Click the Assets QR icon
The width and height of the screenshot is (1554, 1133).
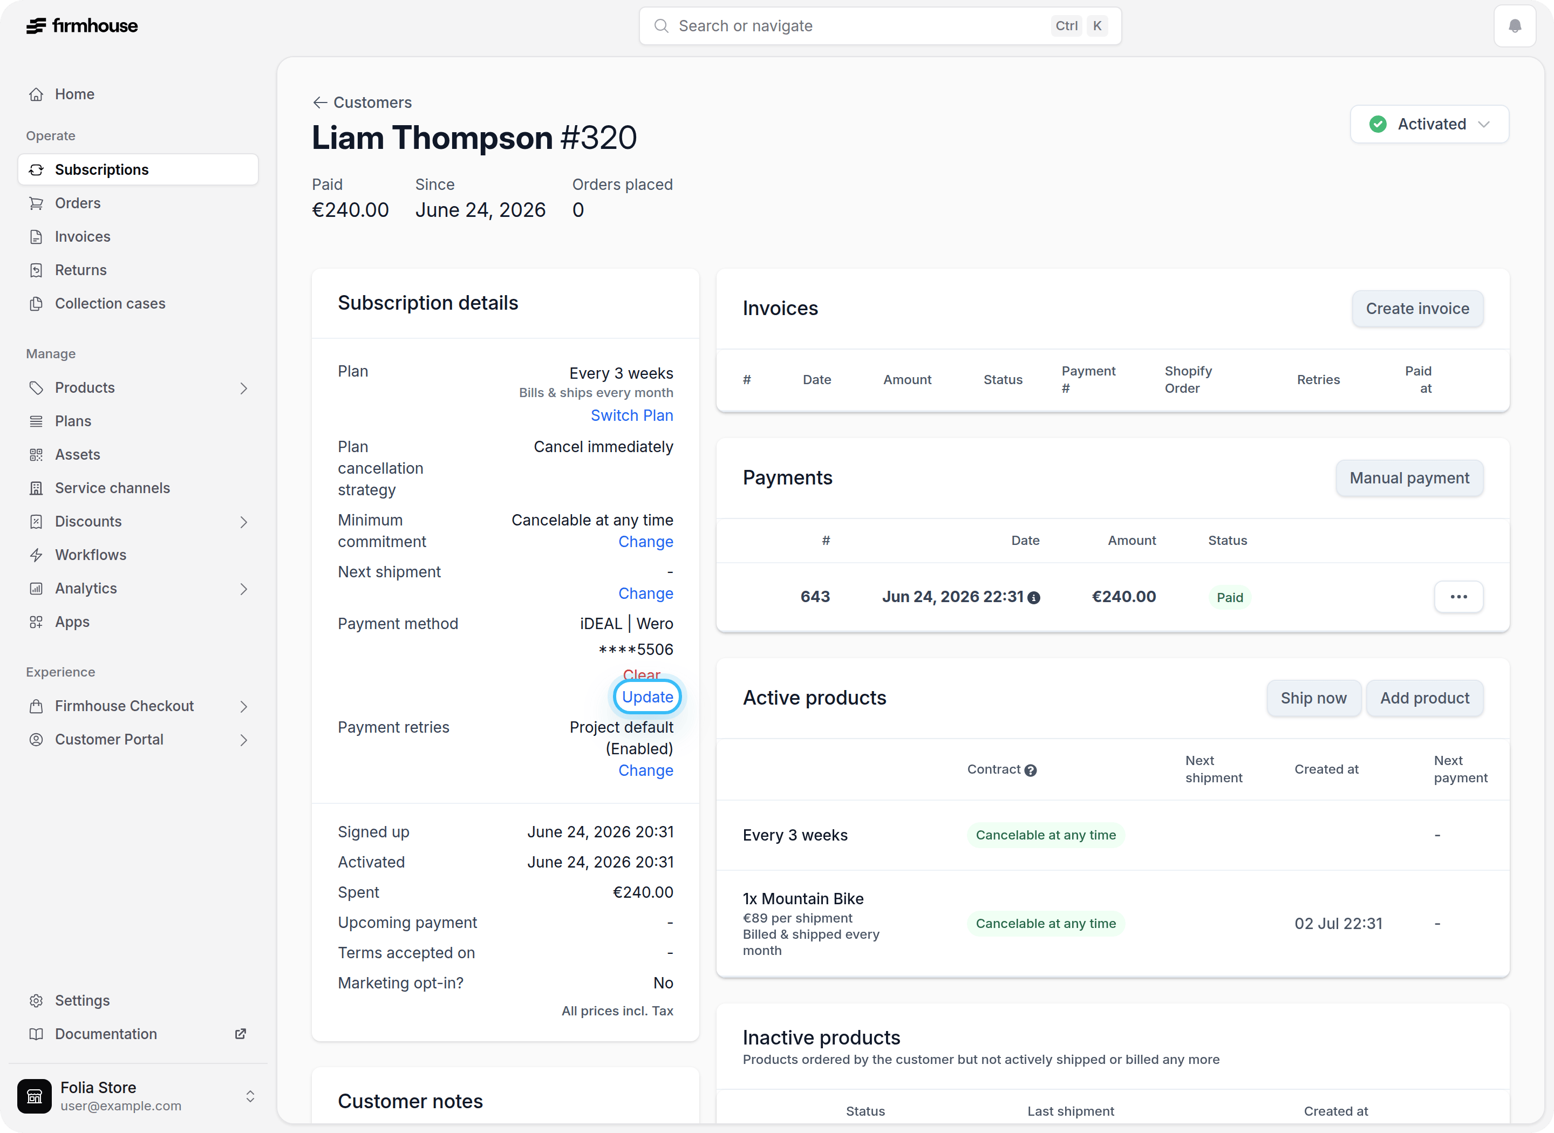pos(36,455)
